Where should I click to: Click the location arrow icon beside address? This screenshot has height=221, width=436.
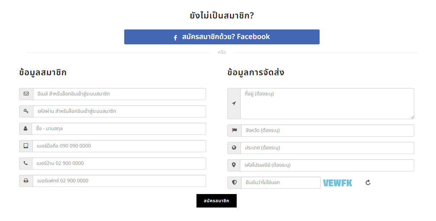234,104
